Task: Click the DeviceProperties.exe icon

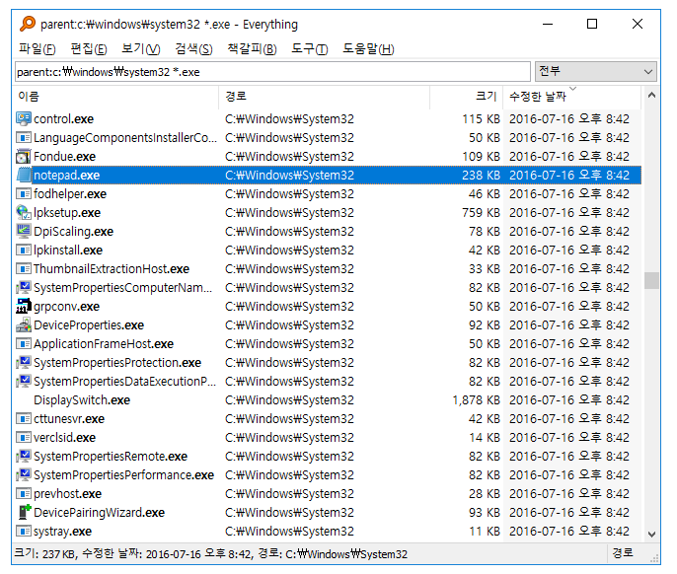Action: pyautogui.click(x=24, y=324)
